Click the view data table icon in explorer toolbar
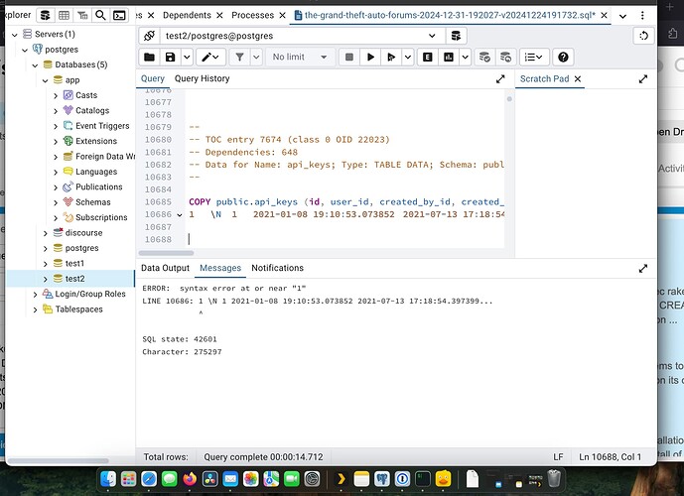 pyautogui.click(x=64, y=15)
